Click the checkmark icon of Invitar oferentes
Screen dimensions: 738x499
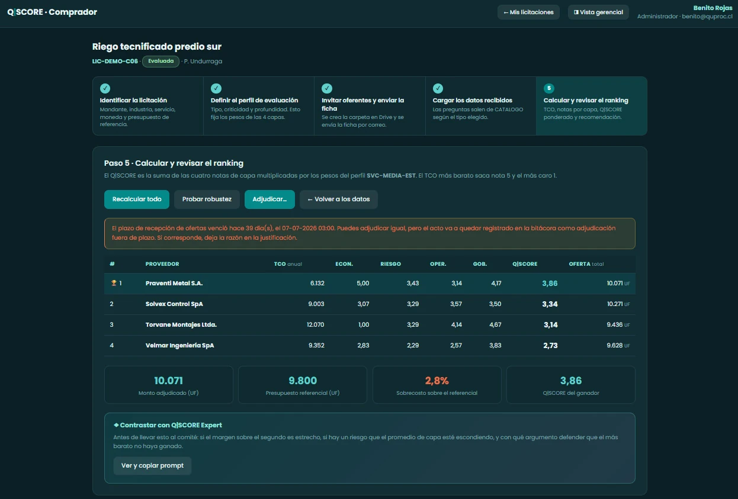pyautogui.click(x=327, y=88)
